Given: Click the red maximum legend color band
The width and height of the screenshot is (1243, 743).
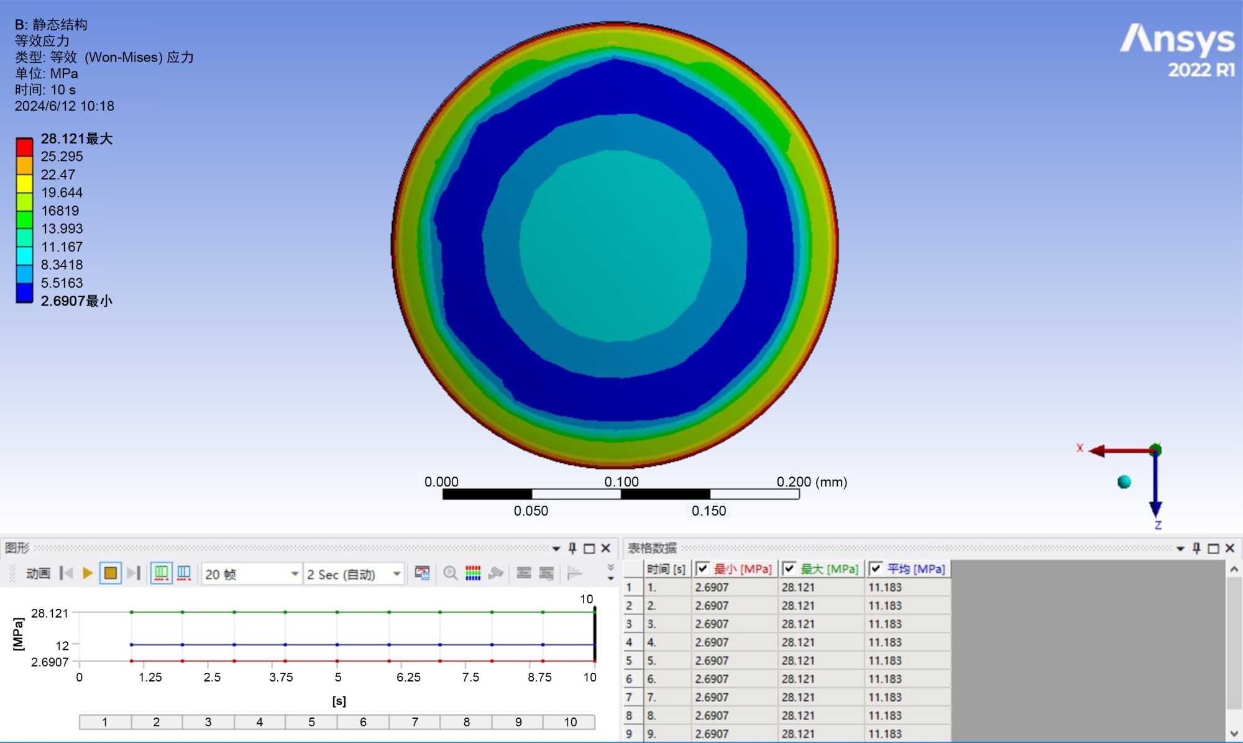Looking at the screenshot, I should (x=24, y=147).
